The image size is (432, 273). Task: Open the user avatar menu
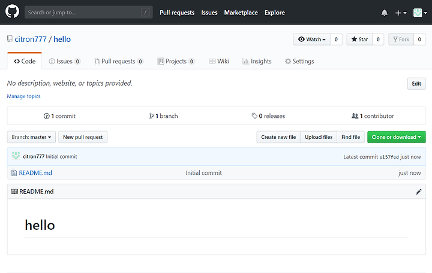click(420, 13)
